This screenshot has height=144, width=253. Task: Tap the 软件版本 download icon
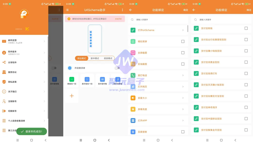tap(4, 53)
